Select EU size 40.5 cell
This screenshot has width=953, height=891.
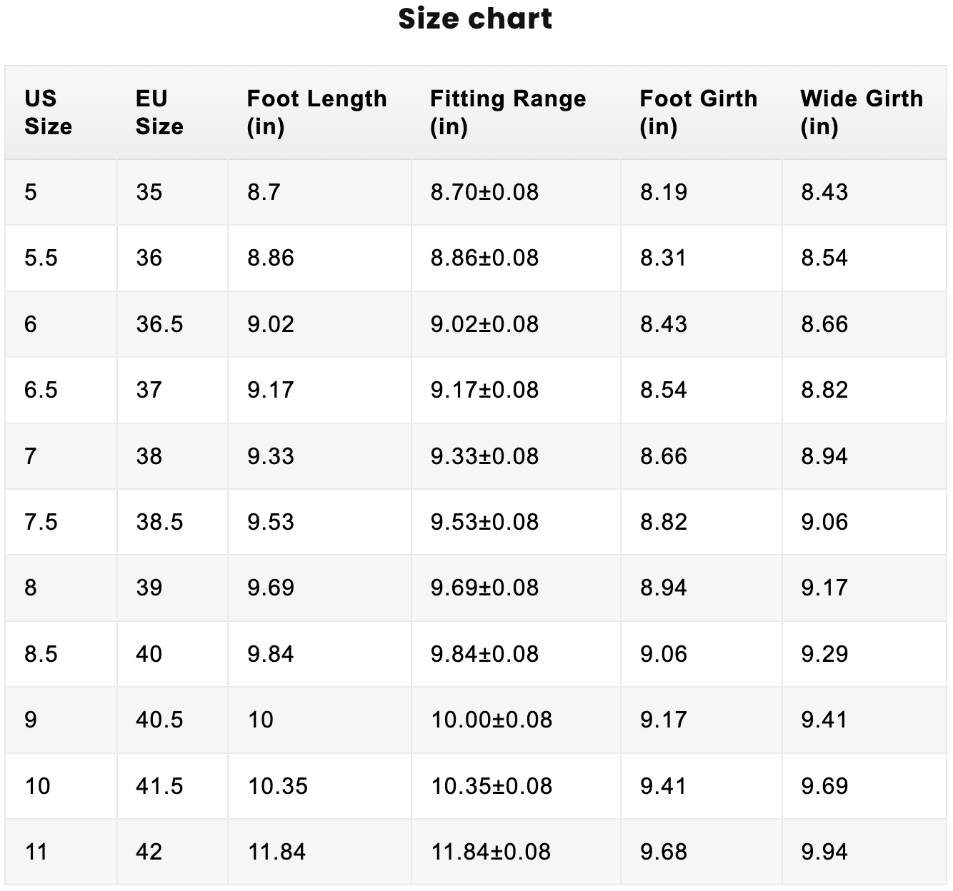point(159,720)
